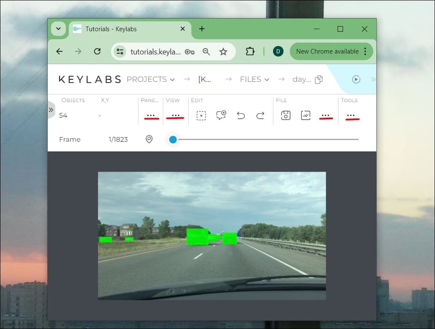Click the play button in the header
435x329 pixels.
click(x=356, y=79)
